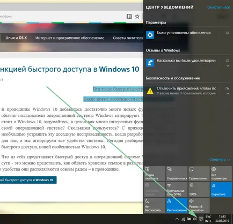Click the volume speaker icon in the tray
The height and width of the screenshot is (224, 233).
coord(195,219)
